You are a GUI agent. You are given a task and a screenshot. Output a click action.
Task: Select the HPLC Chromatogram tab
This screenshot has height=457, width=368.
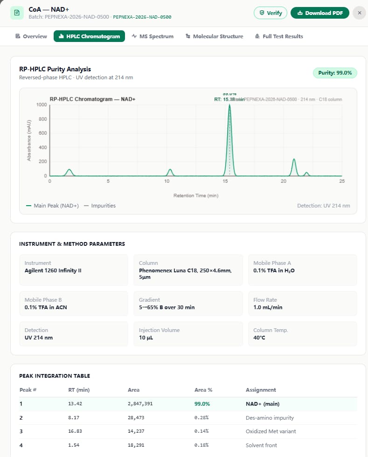click(x=89, y=36)
